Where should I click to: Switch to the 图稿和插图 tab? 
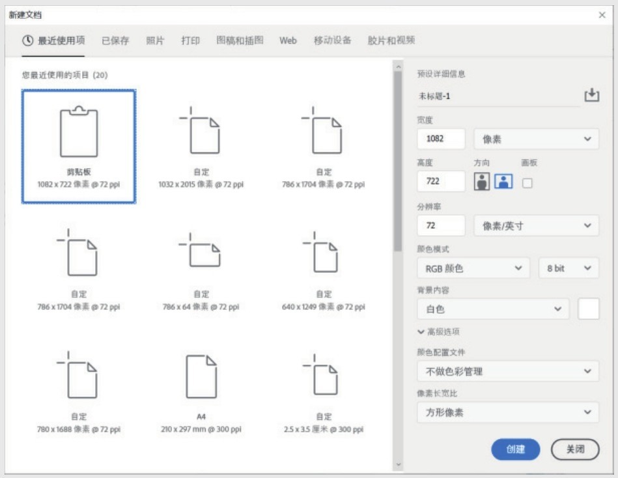[x=240, y=40]
